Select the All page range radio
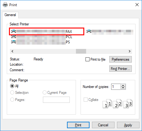 (12, 86)
